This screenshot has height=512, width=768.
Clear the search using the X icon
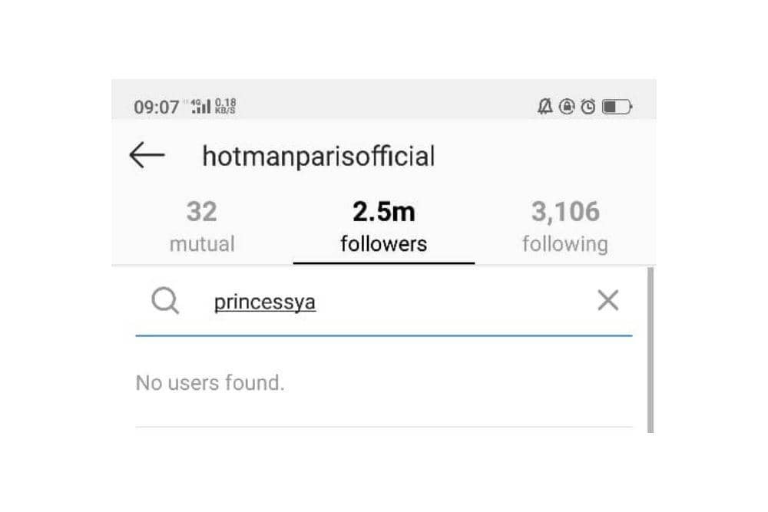click(608, 300)
